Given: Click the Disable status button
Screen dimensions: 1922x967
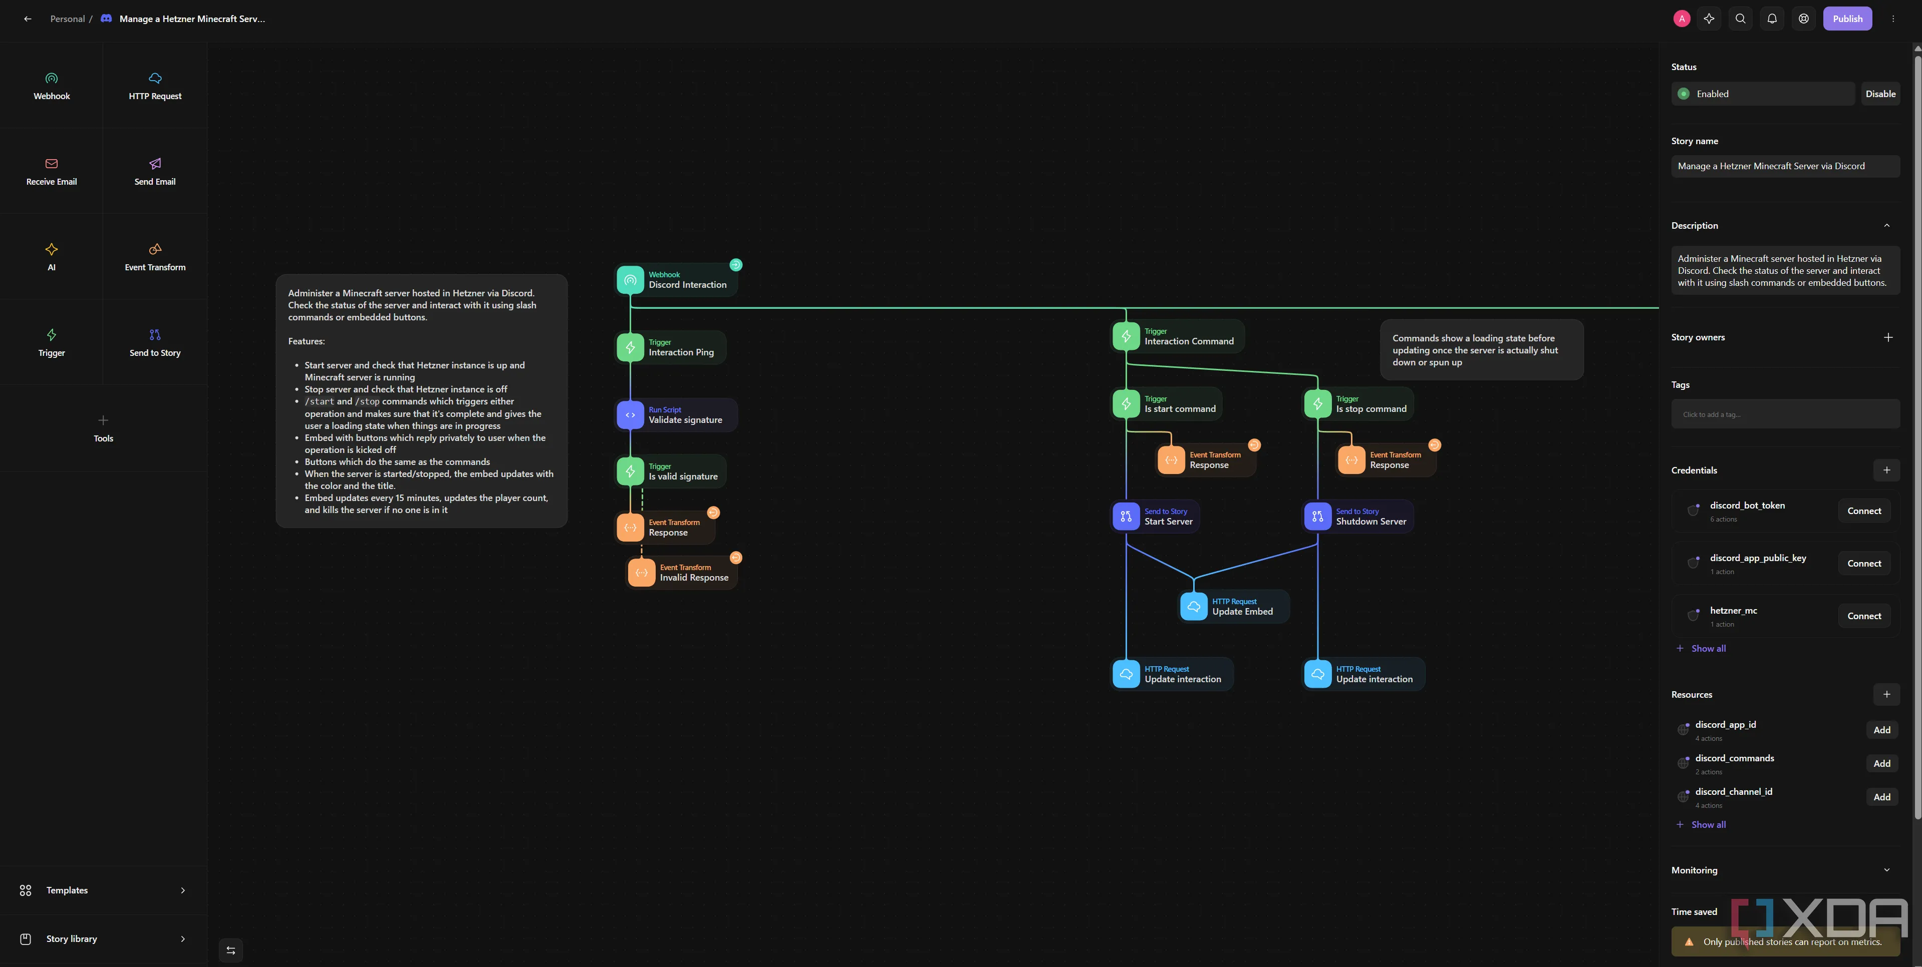Looking at the screenshot, I should point(1879,94).
